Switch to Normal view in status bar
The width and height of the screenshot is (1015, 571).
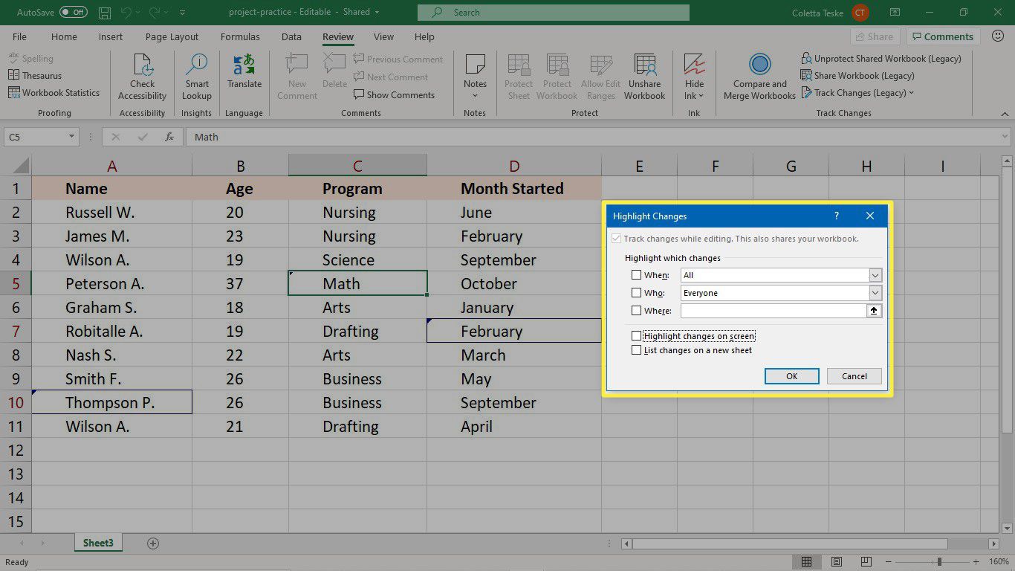[x=806, y=562]
